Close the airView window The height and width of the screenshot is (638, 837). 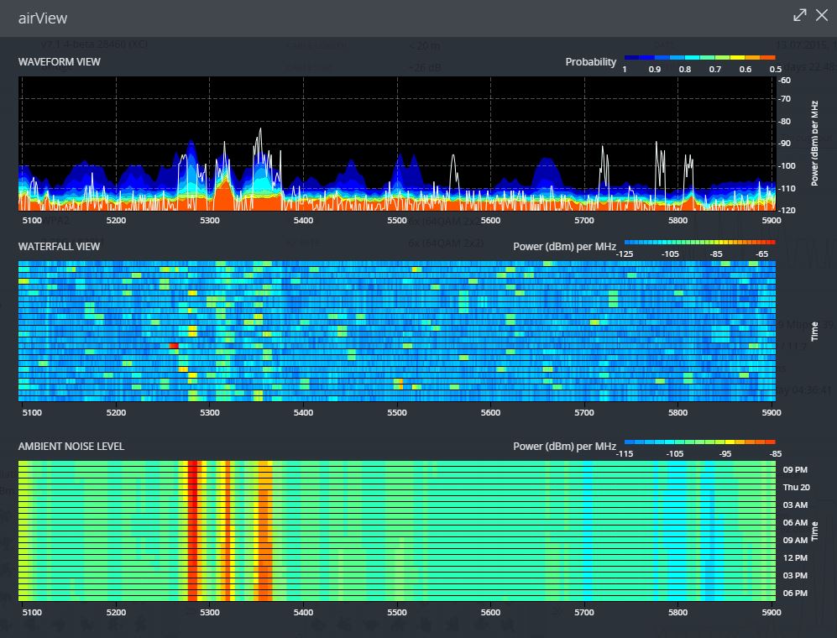pyautogui.click(x=822, y=16)
